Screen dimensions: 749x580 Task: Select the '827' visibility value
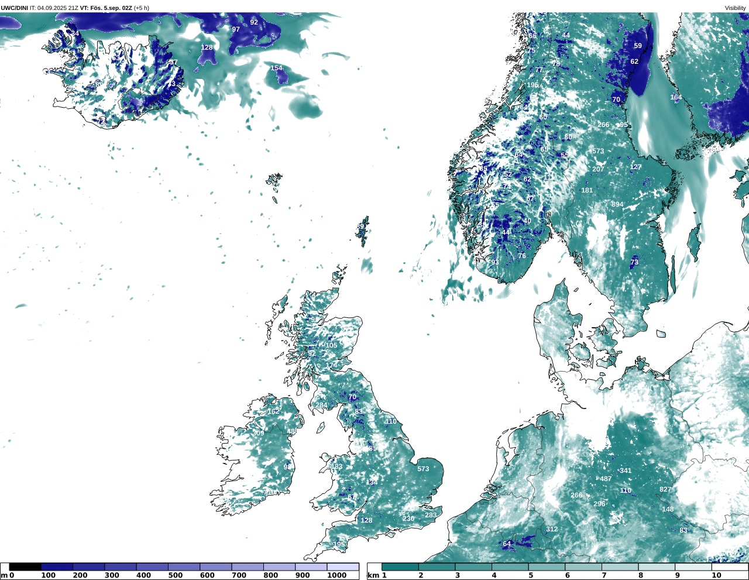coord(665,489)
